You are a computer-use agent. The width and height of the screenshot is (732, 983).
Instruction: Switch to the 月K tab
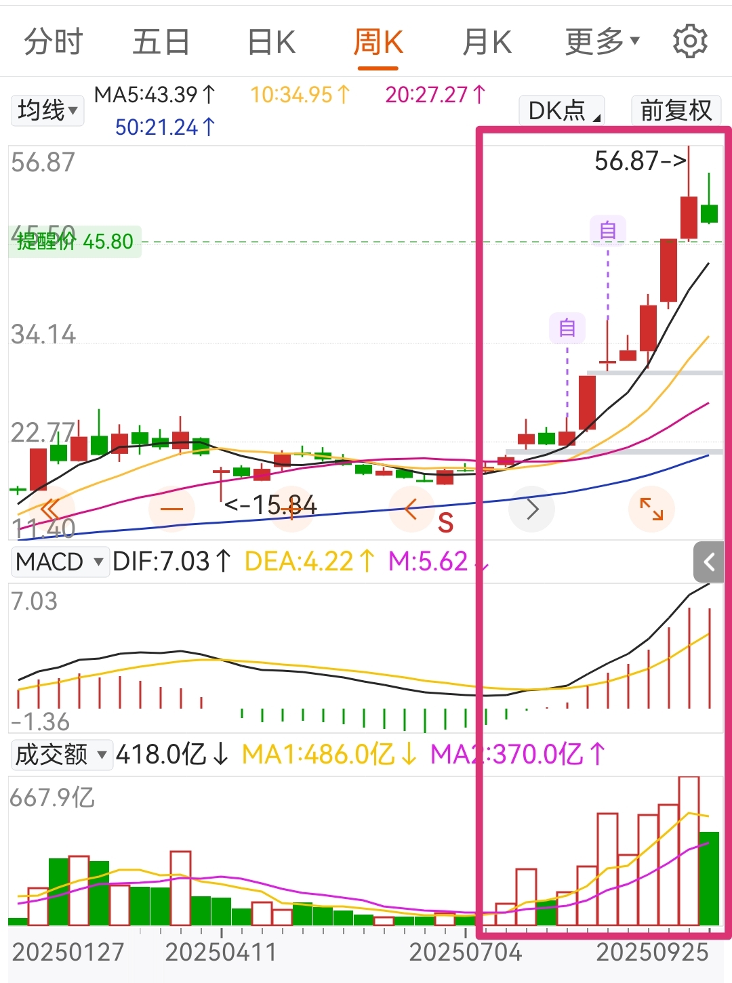point(487,42)
